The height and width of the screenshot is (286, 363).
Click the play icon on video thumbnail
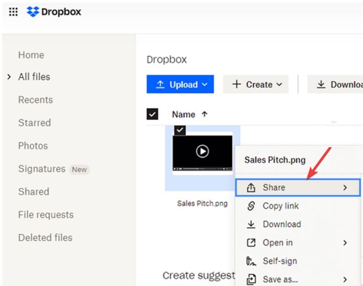pos(202,151)
